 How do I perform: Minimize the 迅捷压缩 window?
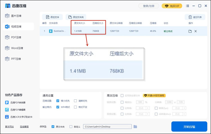194,6
